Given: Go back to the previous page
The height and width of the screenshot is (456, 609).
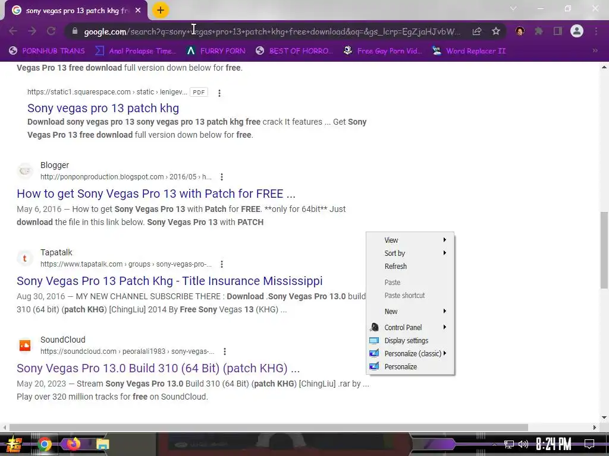Looking at the screenshot, I should coord(13,31).
